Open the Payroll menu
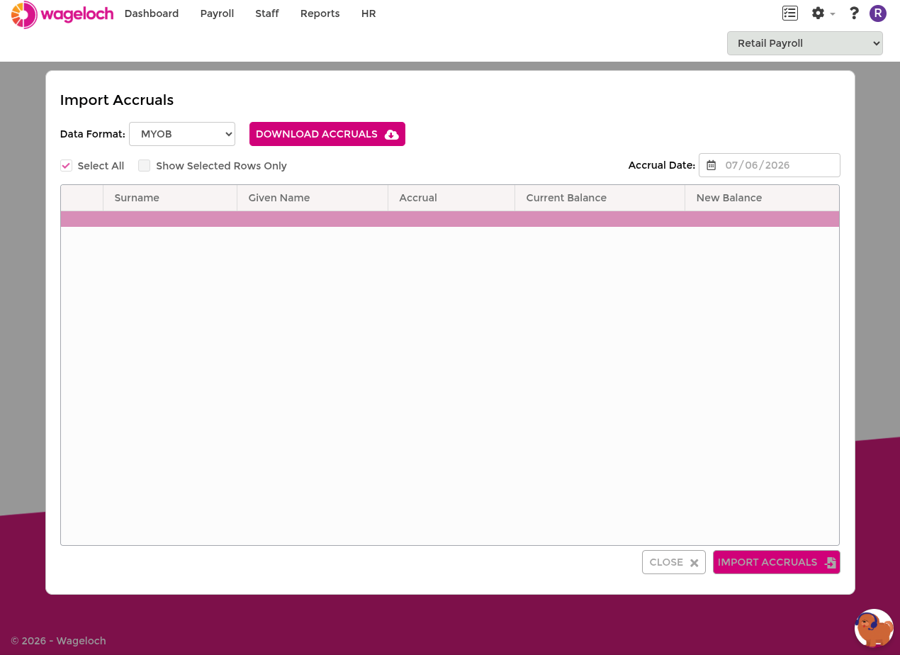This screenshot has height=655, width=900. click(217, 13)
